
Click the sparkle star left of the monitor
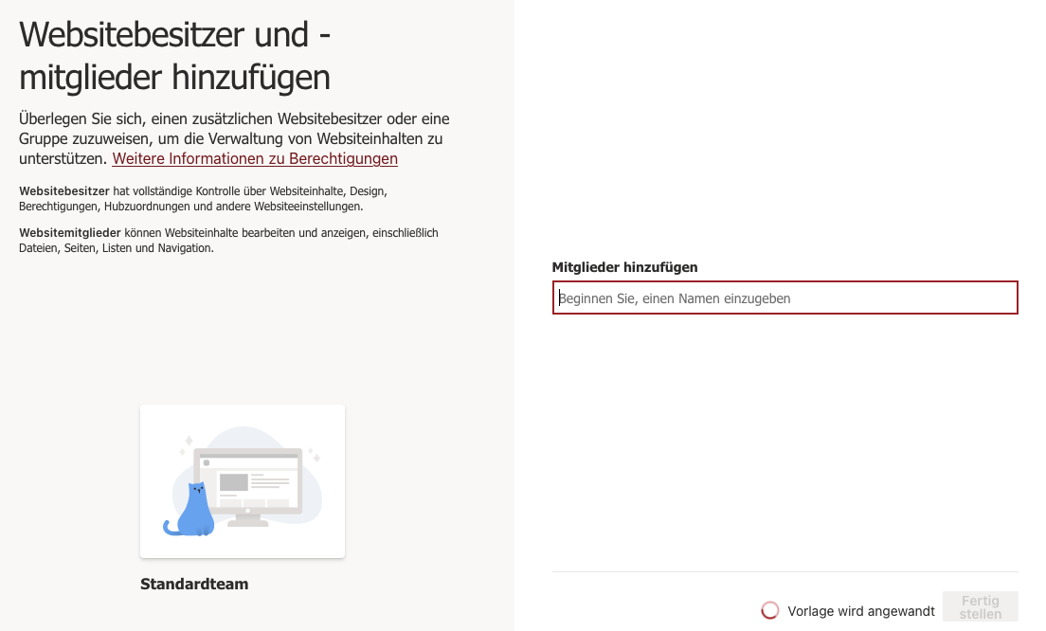188,441
